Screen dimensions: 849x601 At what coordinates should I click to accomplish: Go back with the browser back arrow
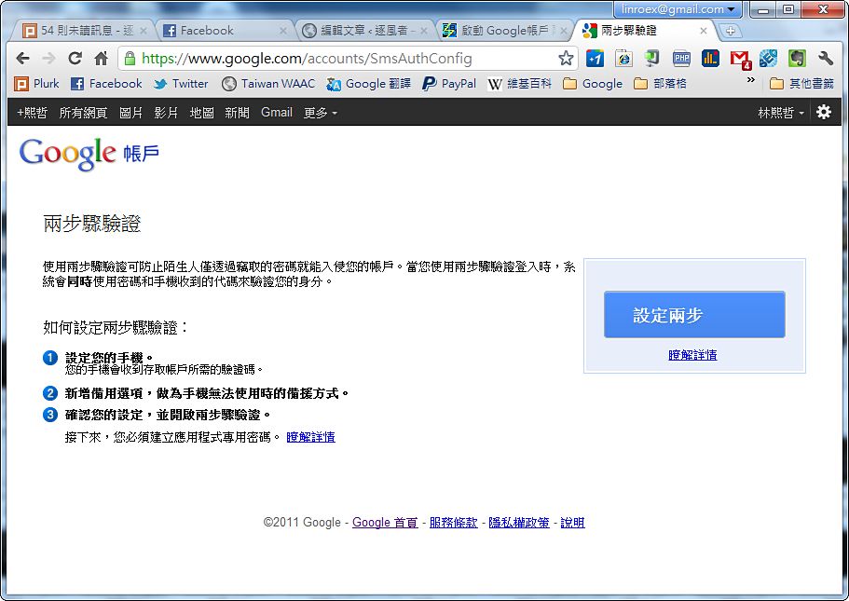(22, 58)
